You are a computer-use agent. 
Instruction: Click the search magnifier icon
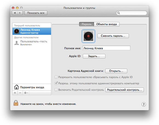tap(118, 13)
